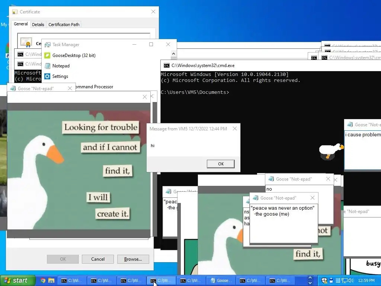Click the "no" text in the Goose Not-epad
Image resolution: width=381 pixels, height=286 pixels.
click(x=269, y=189)
